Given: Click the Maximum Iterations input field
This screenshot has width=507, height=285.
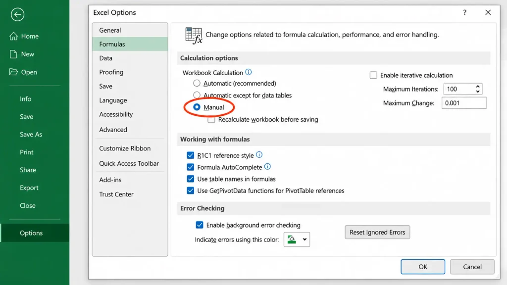Looking at the screenshot, I should 459,89.
